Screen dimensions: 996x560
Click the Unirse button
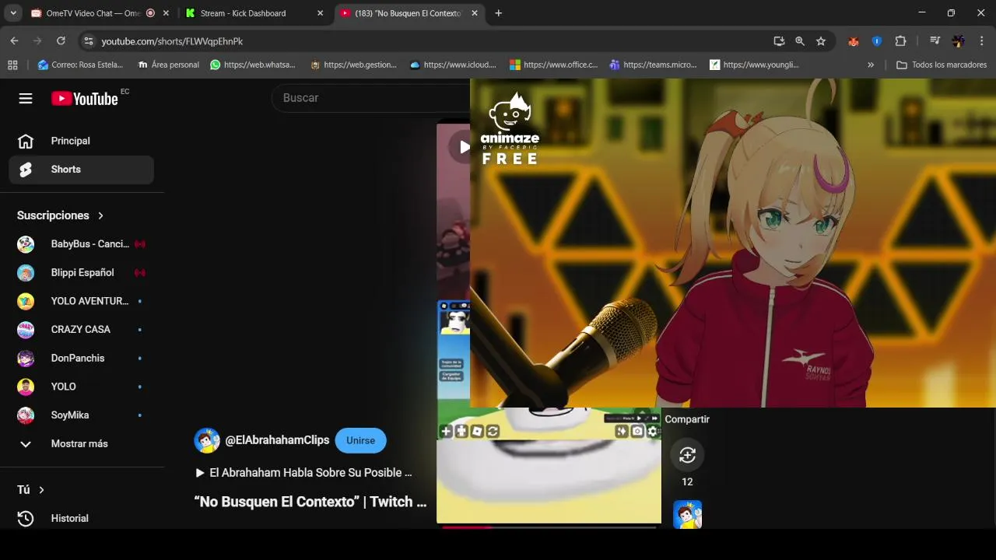[x=360, y=440]
